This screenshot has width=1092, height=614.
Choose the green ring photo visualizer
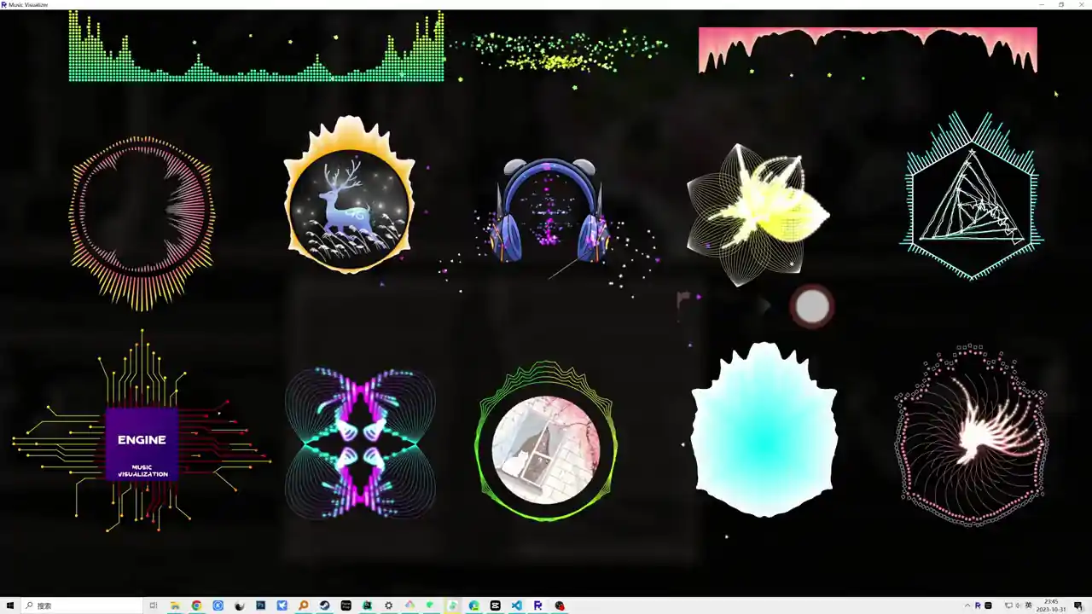[546, 442]
